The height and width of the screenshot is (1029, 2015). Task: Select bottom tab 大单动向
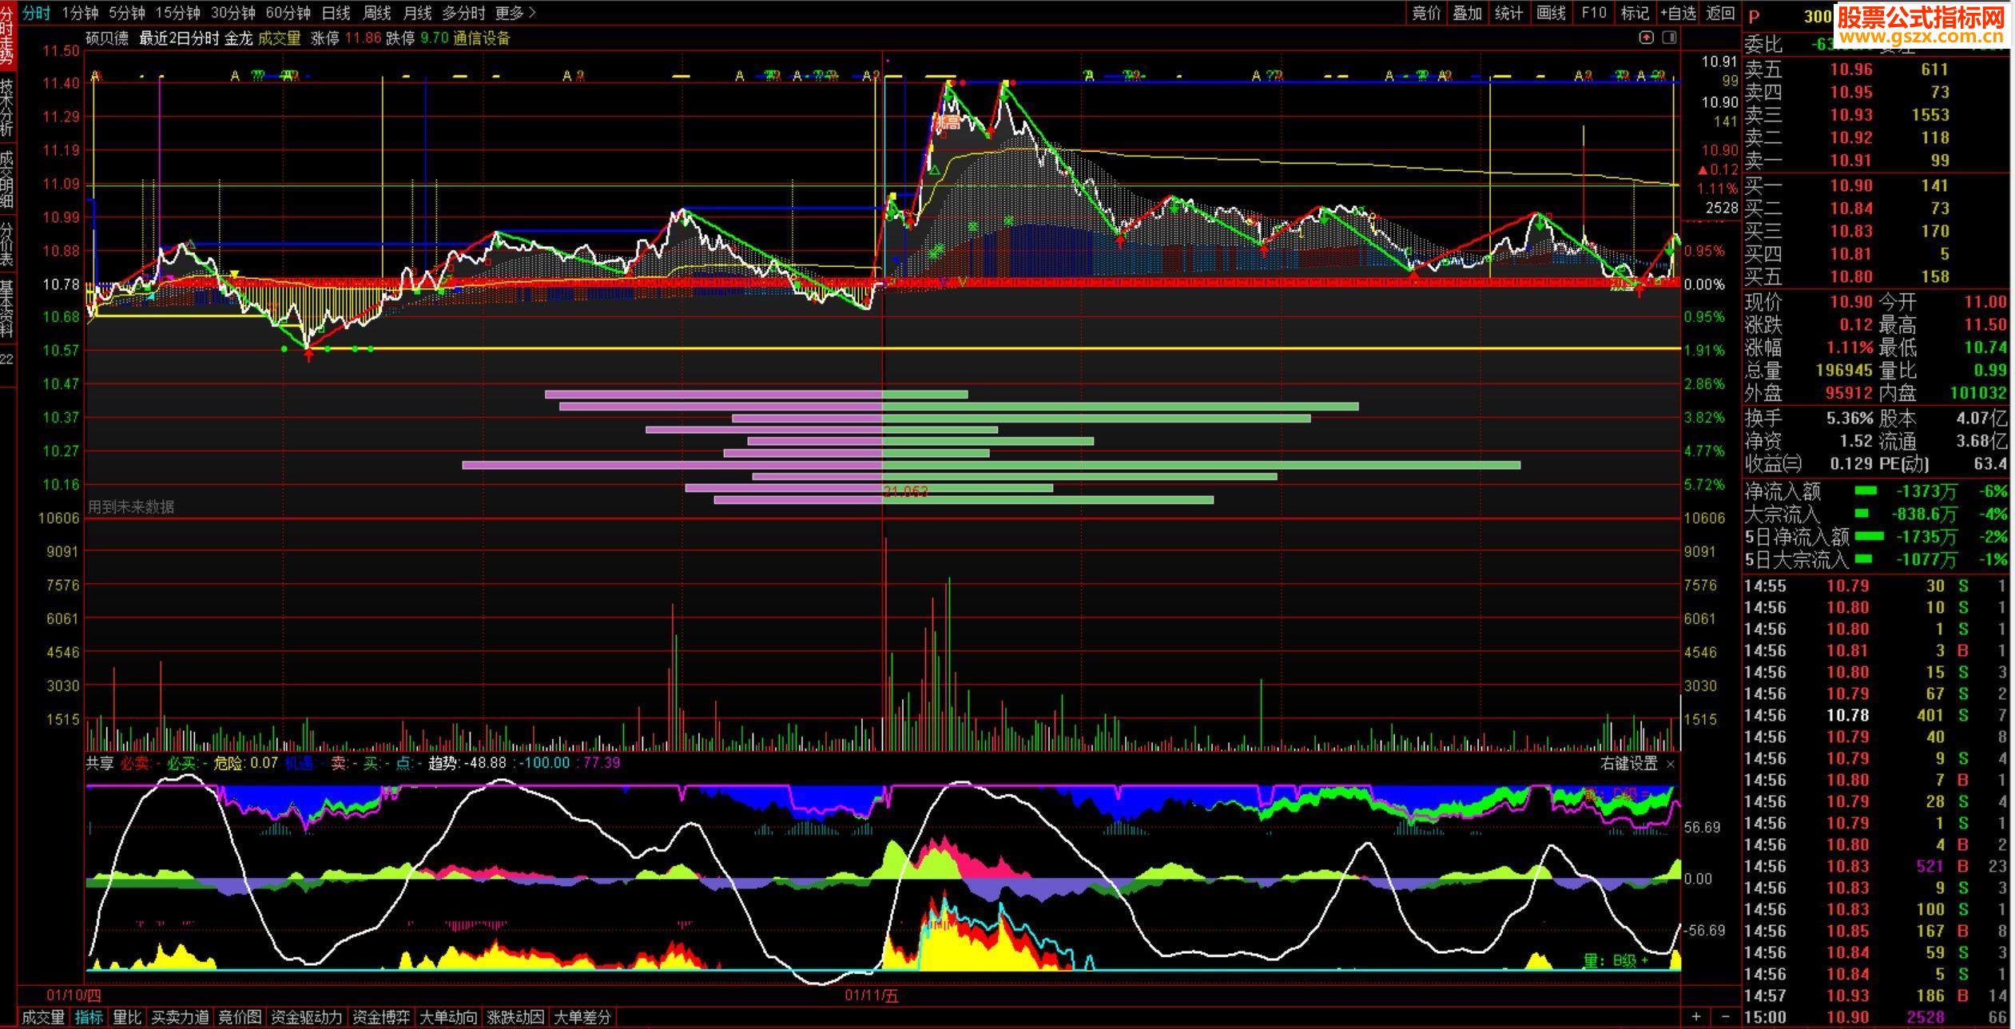tap(448, 1017)
